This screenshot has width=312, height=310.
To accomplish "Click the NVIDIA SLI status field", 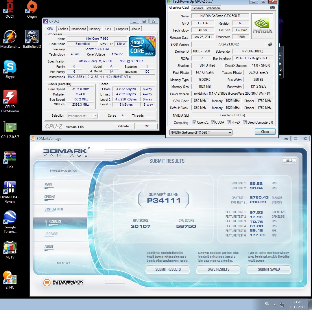I will pos(232,115).
